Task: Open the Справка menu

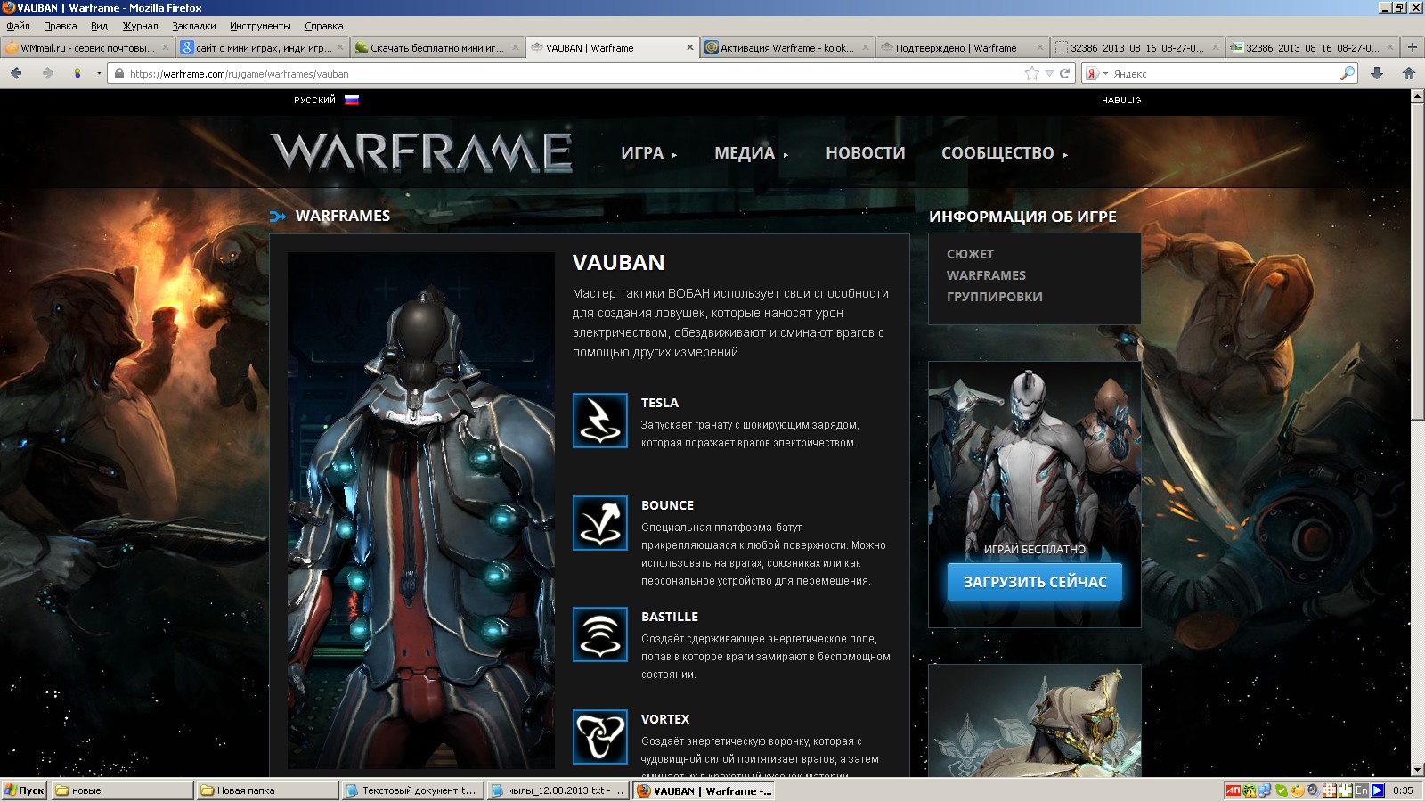Action: point(324,26)
